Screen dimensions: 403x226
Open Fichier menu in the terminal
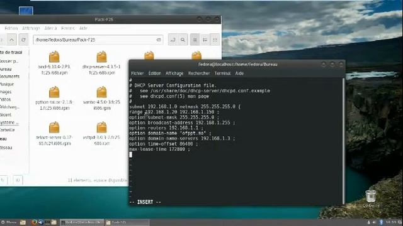click(x=137, y=73)
